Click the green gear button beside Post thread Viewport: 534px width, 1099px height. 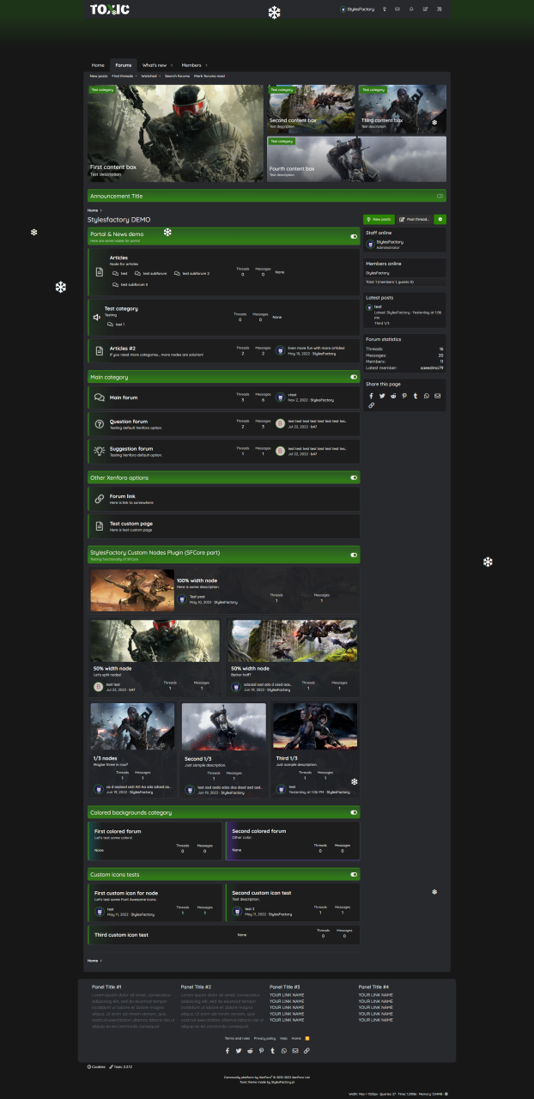click(440, 220)
